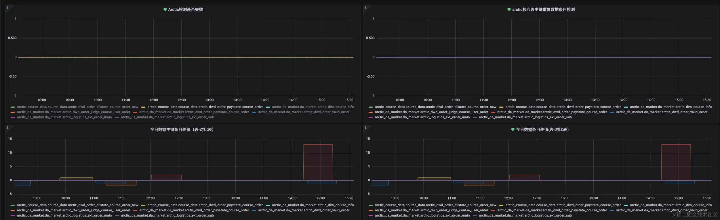Click green swatch of allstate_course_order_new in arctic核心表主键重复数据条目检测 legend
Image resolution: width=720 pixels, height=220 pixels.
(371, 107)
